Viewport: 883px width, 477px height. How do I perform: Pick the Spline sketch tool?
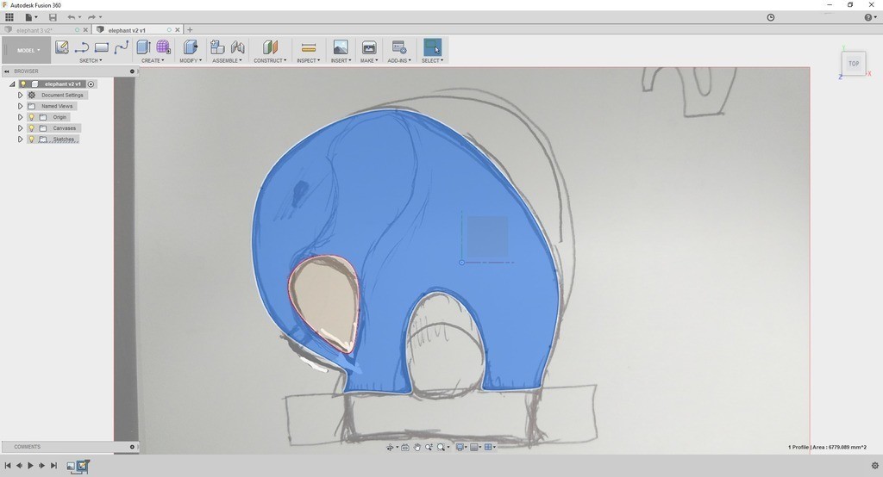click(121, 47)
